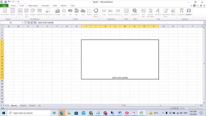Screen dimensions: 206x116
Task: Insert a Text Box
Action: point(143,13)
